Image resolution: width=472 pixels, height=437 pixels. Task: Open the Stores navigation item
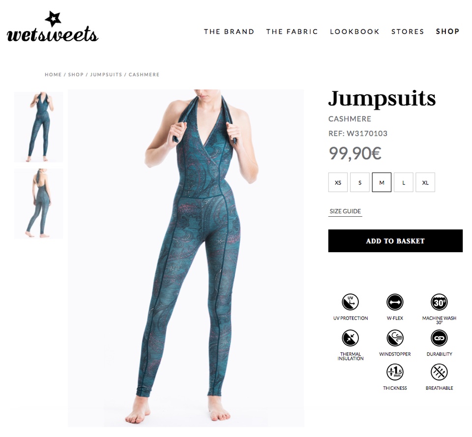click(408, 31)
